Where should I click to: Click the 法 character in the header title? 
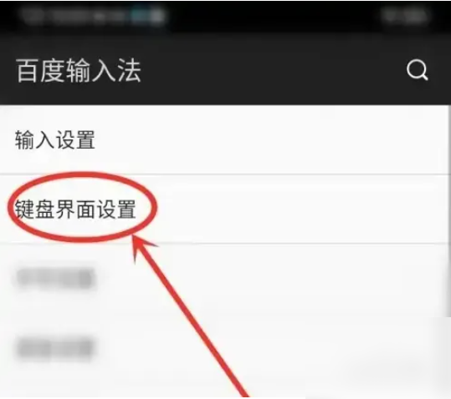click(129, 71)
